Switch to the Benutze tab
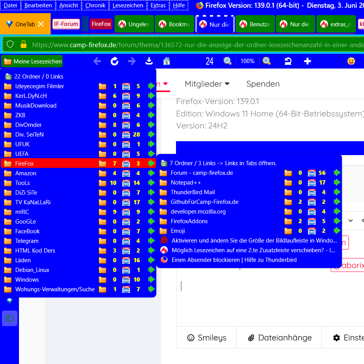 point(255,24)
